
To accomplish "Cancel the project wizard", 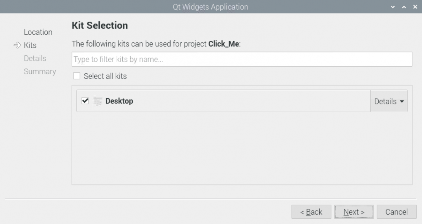I will [x=396, y=212].
